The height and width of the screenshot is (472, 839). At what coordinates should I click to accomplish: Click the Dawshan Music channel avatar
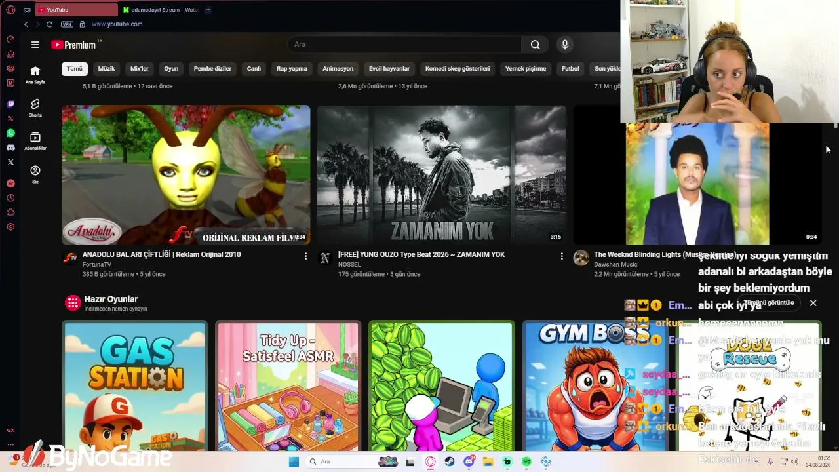click(581, 258)
